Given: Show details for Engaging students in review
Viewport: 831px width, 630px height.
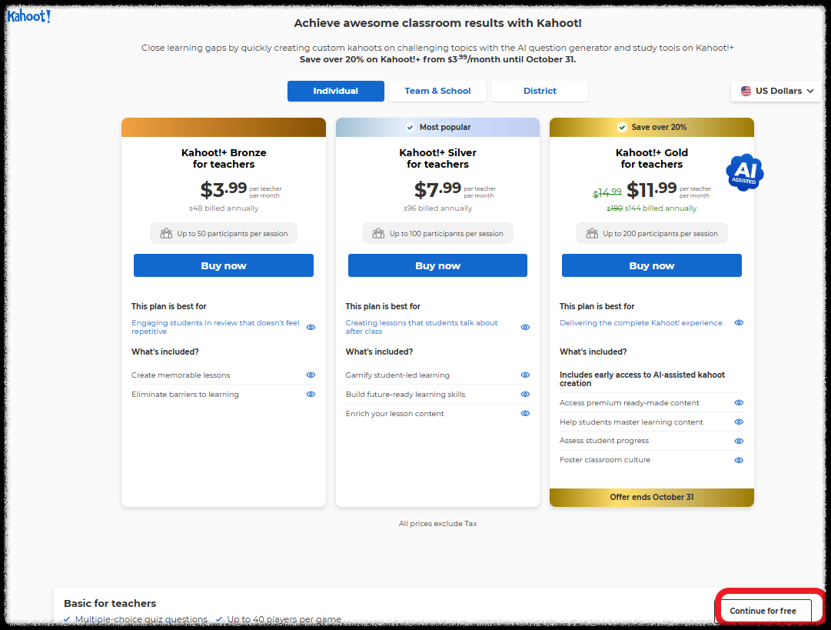Looking at the screenshot, I should click(x=311, y=327).
